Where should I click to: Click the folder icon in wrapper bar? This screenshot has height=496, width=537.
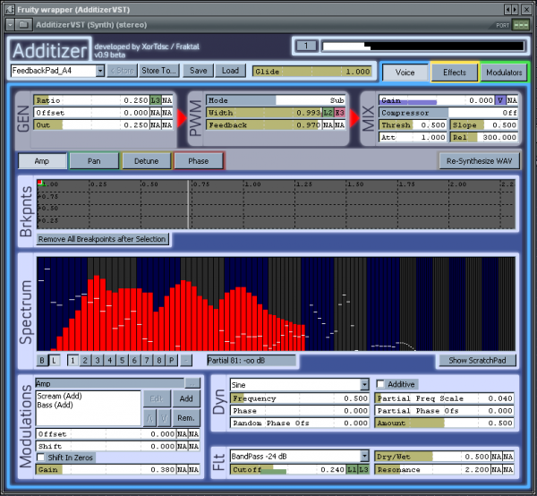click(x=23, y=25)
